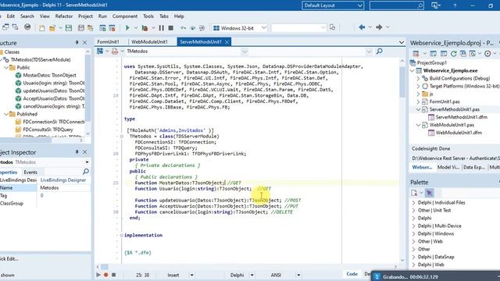This screenshot has width=500, height=281.
Task: Click the editor horizontal scrollbar thumb
Action: pyautogui.click(x=105, y=267)
